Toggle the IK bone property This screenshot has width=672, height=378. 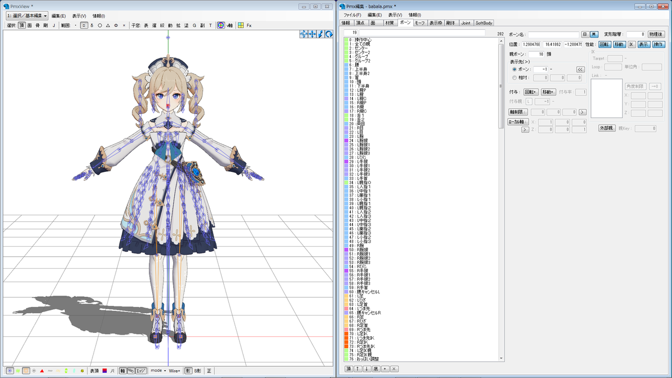tap(631, 45)
